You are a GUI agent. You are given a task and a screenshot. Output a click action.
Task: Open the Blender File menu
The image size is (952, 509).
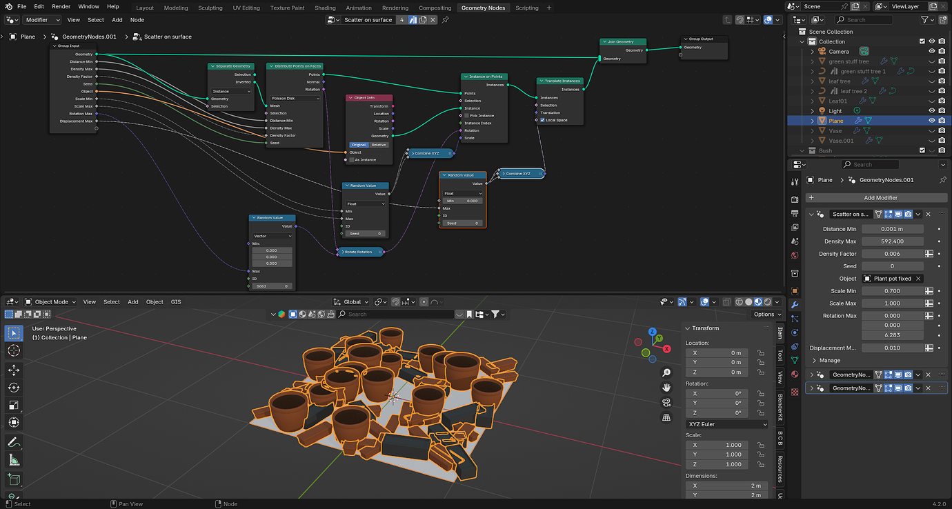(x=21, y=6)
